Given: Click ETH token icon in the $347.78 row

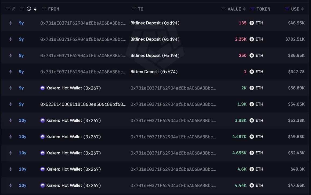Looking at the screenshot, I should coord(252,72).
